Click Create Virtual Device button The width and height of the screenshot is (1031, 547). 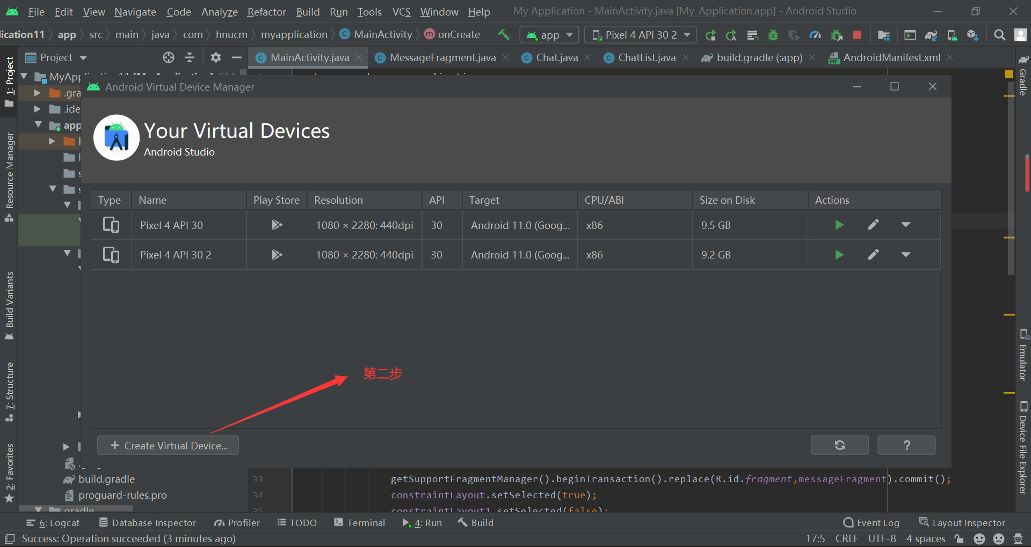coord(168,446)
